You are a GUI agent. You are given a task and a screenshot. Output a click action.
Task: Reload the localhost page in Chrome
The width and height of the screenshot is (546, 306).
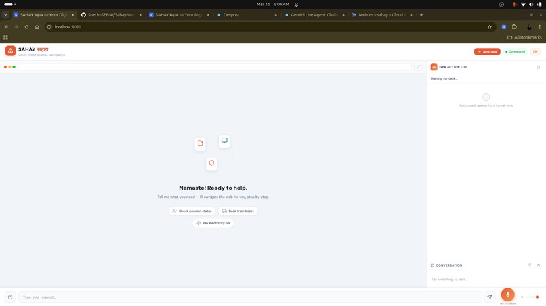[26, 27]
